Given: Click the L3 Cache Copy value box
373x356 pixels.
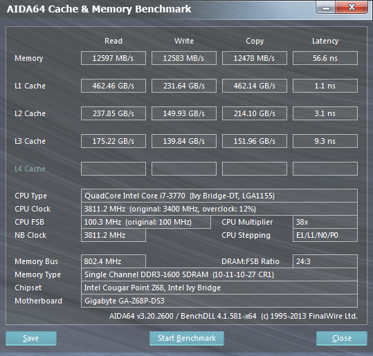Looking at the screenshot, I should pos(255,141).
